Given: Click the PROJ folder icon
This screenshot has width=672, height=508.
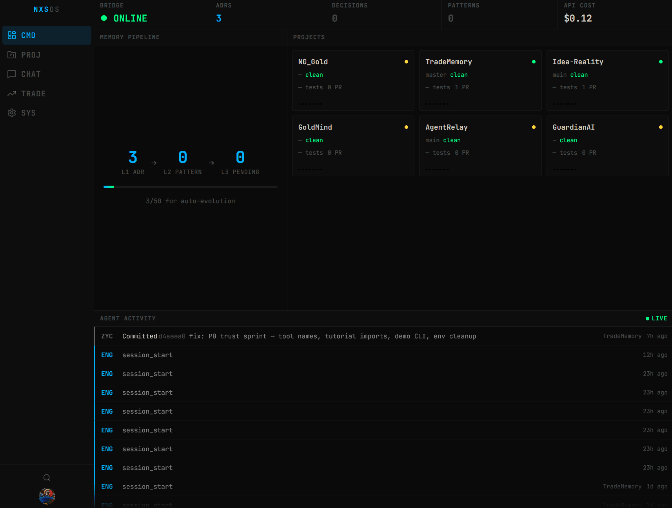Looking at the screenshot, I should coord(12,55).
